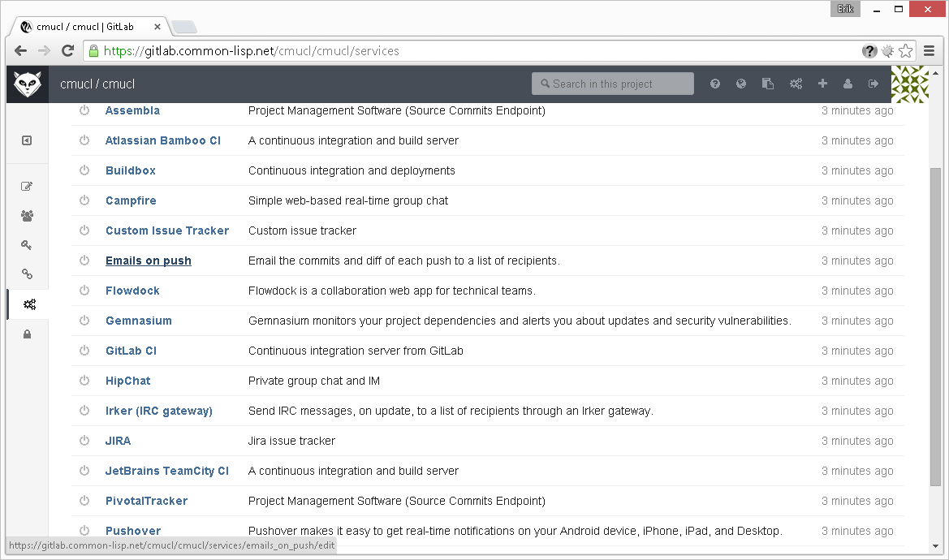This screenshot has width=949, height=560.
Task: Click power status icon beside JIRA
Action: tap(84, 441)
